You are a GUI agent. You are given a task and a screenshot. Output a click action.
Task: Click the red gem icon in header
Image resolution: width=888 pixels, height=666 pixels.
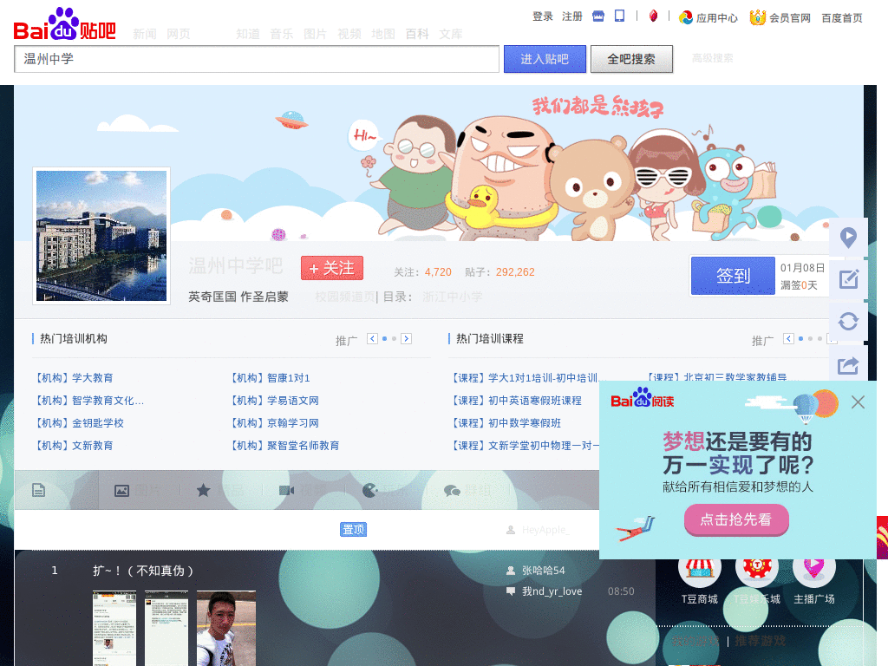[653, 16]
